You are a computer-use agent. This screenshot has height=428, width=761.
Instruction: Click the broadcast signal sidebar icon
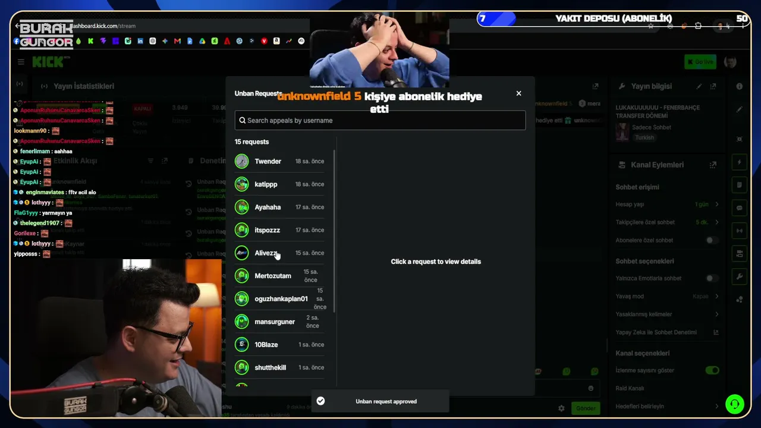(x=740, y=231)
